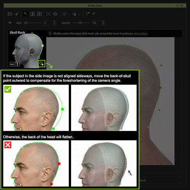
Task: Click the Opacity slider handle
Action: pos(80,23)
